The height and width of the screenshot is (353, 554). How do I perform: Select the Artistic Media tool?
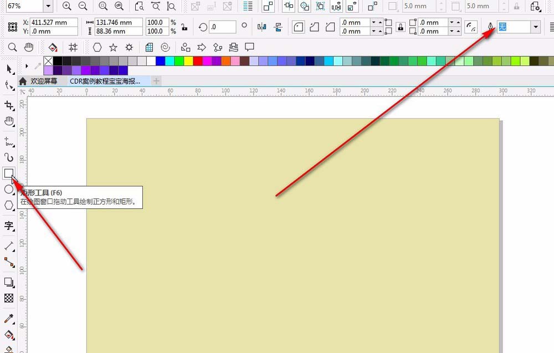tap(9, 157)
